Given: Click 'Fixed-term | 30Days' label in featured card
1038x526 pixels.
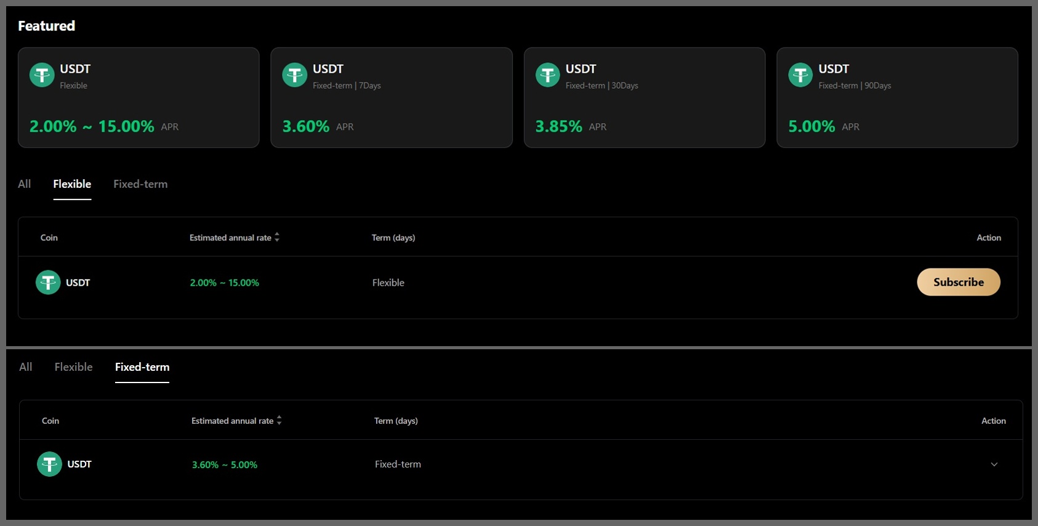Looking at the screenshot, I should [x=602, y=86].
